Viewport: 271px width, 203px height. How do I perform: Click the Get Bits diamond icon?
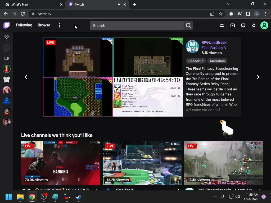click(254, 26)
